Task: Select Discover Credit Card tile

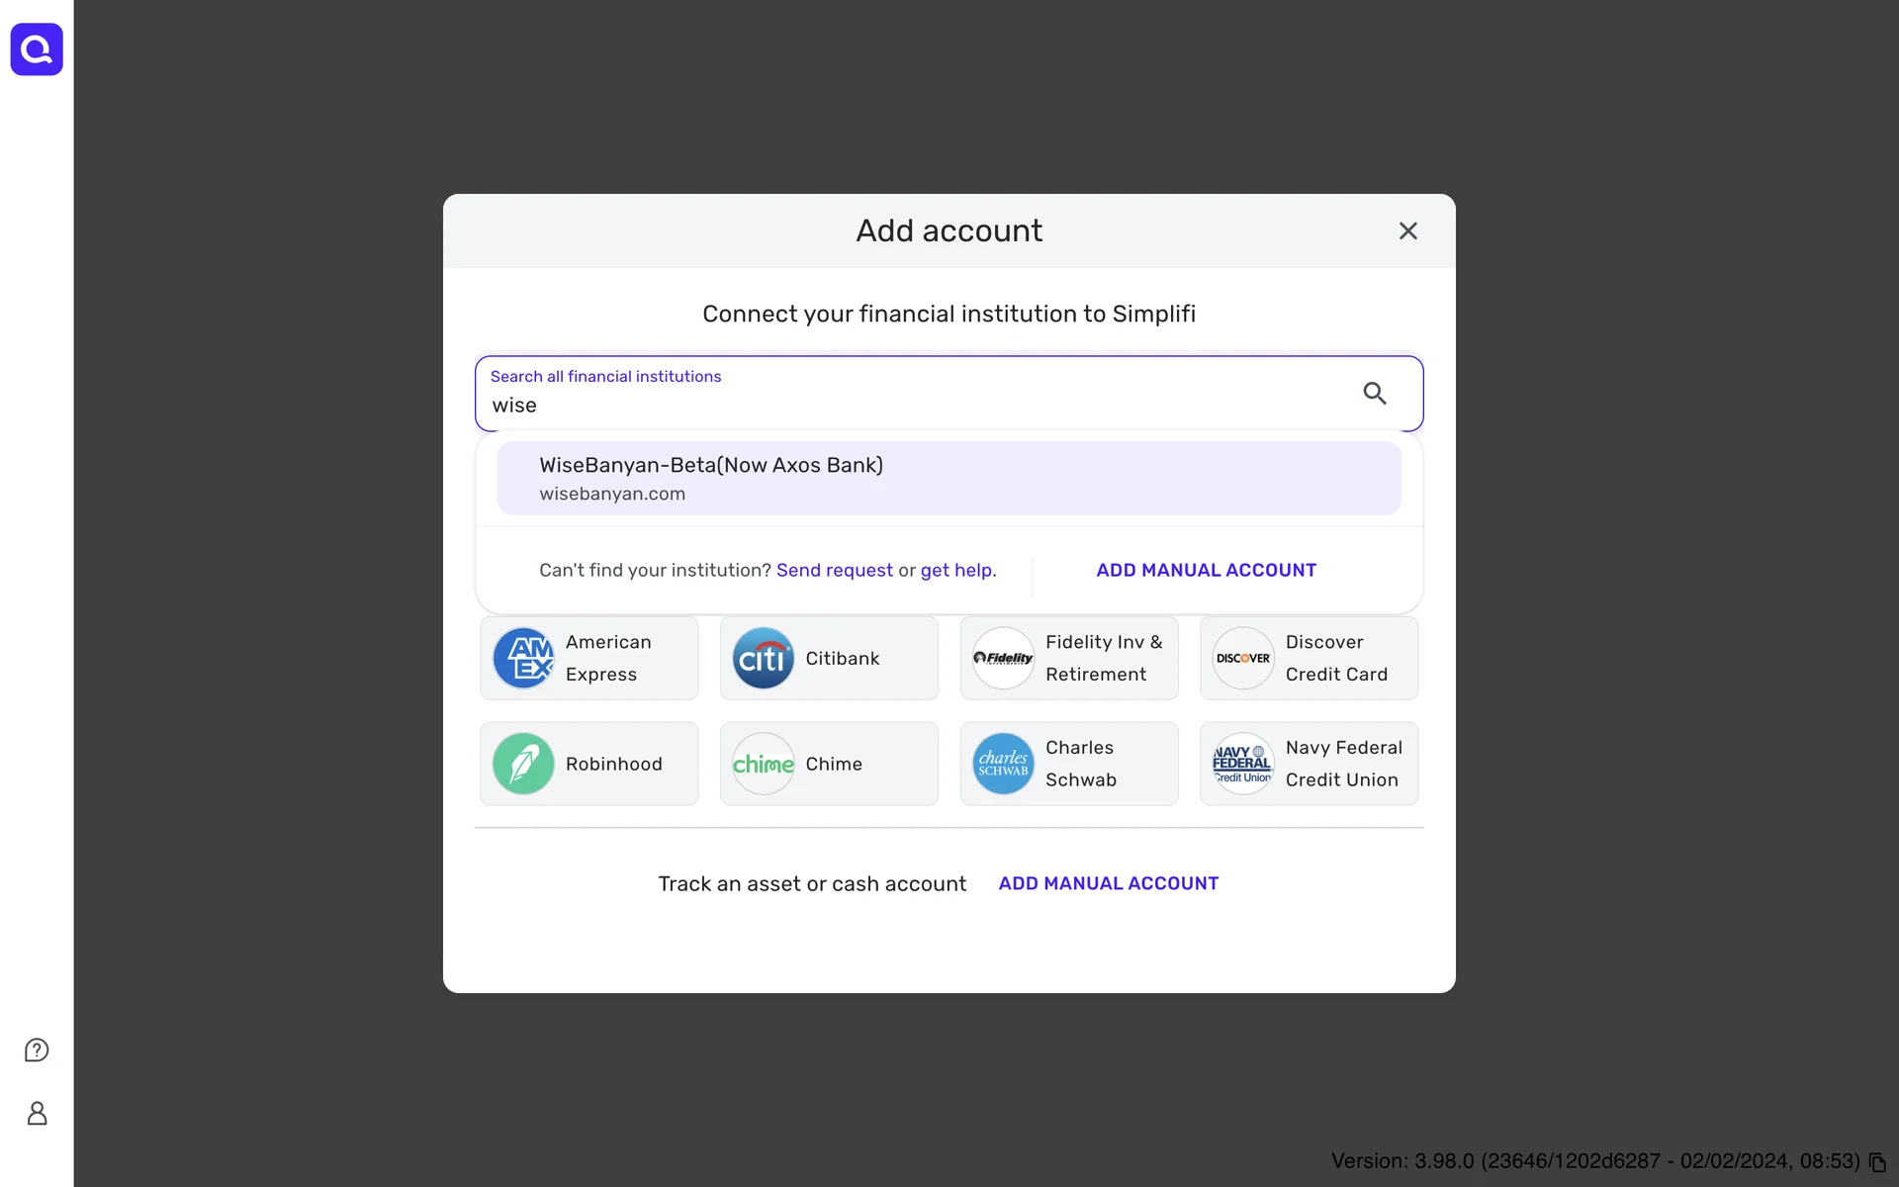Action: [1309, 658]
